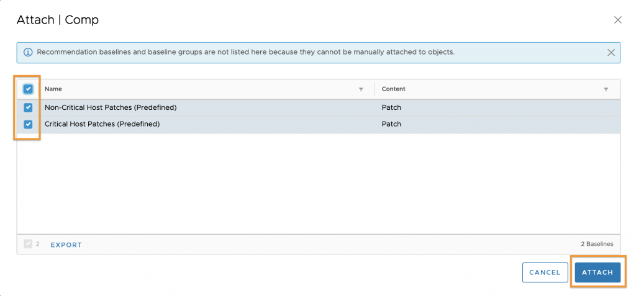
Task: Click the ATTACH button
Action: [x=597, y=272]
